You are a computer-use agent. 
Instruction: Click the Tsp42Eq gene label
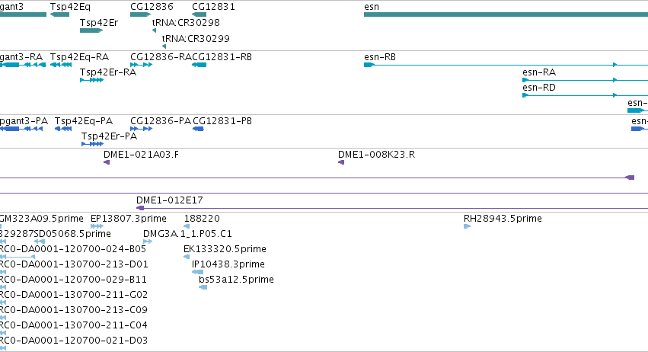pos(70,7)
